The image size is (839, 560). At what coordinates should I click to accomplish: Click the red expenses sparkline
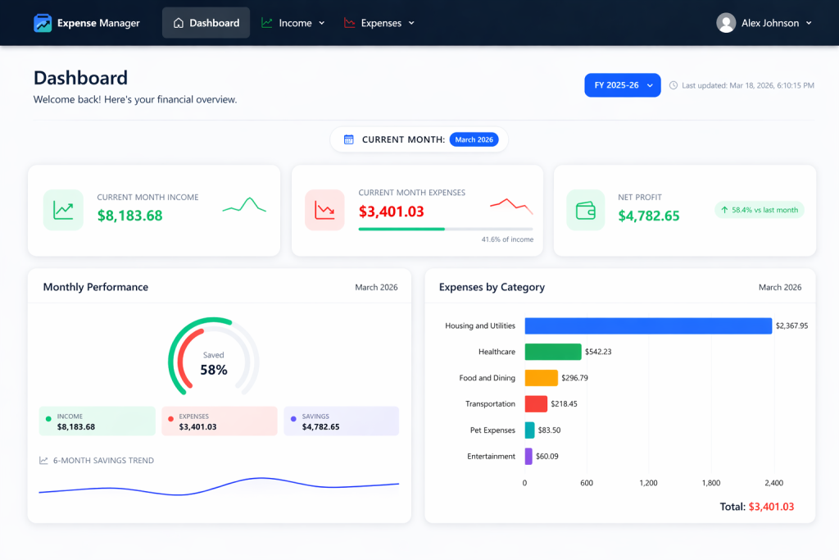pyautogui.click(x=511, y=206)
